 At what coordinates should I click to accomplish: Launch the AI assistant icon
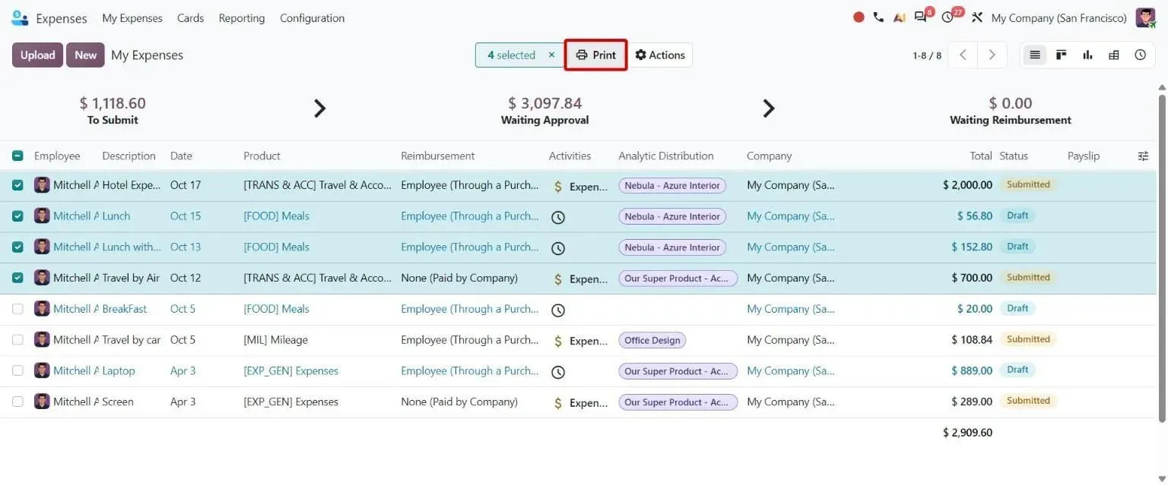(899, 17)
